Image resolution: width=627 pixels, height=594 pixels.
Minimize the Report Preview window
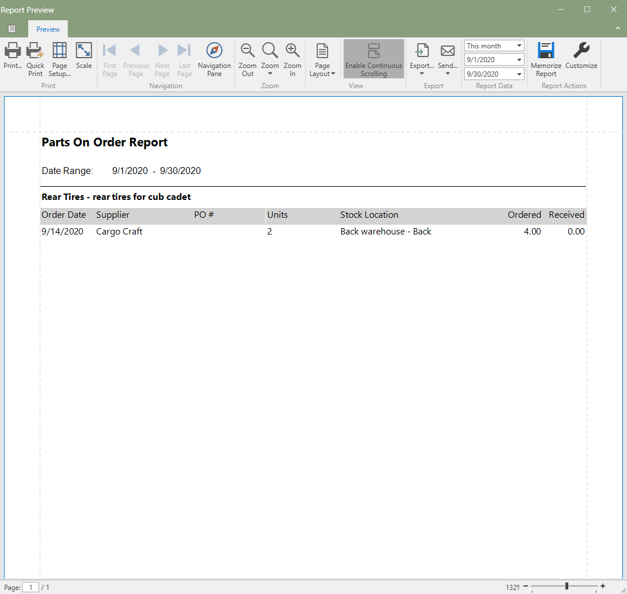561,9
